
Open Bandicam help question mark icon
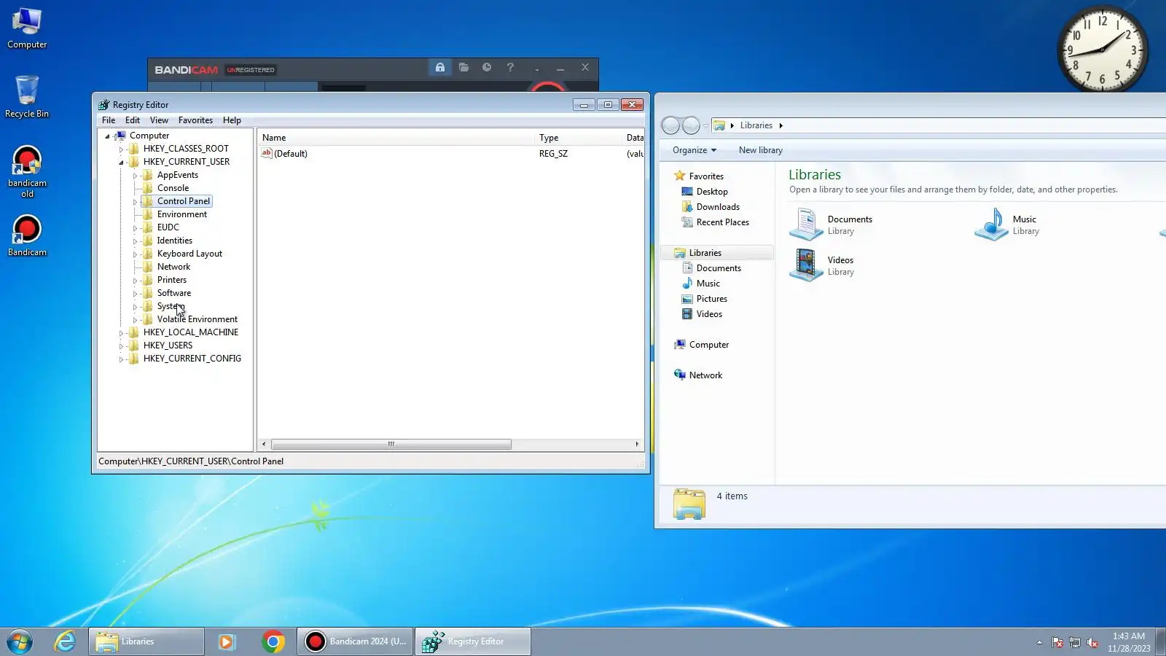coord(510,68)
